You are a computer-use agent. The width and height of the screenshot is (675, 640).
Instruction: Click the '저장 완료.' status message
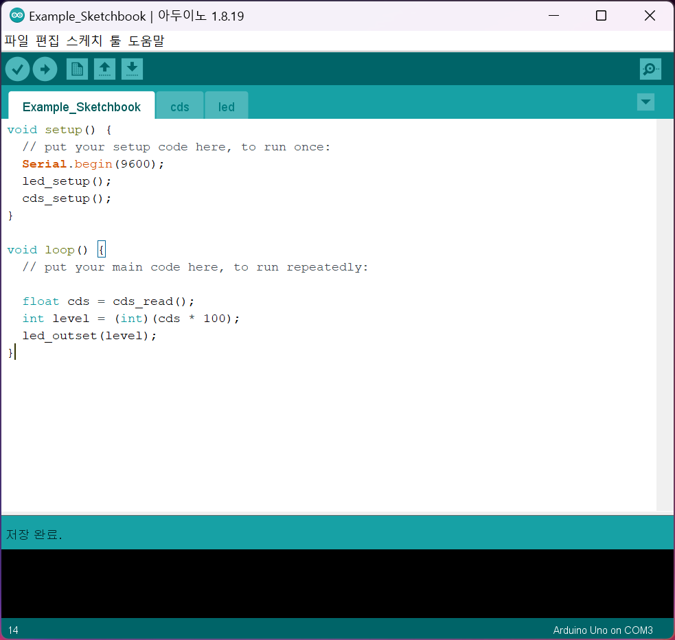point(34,534)
